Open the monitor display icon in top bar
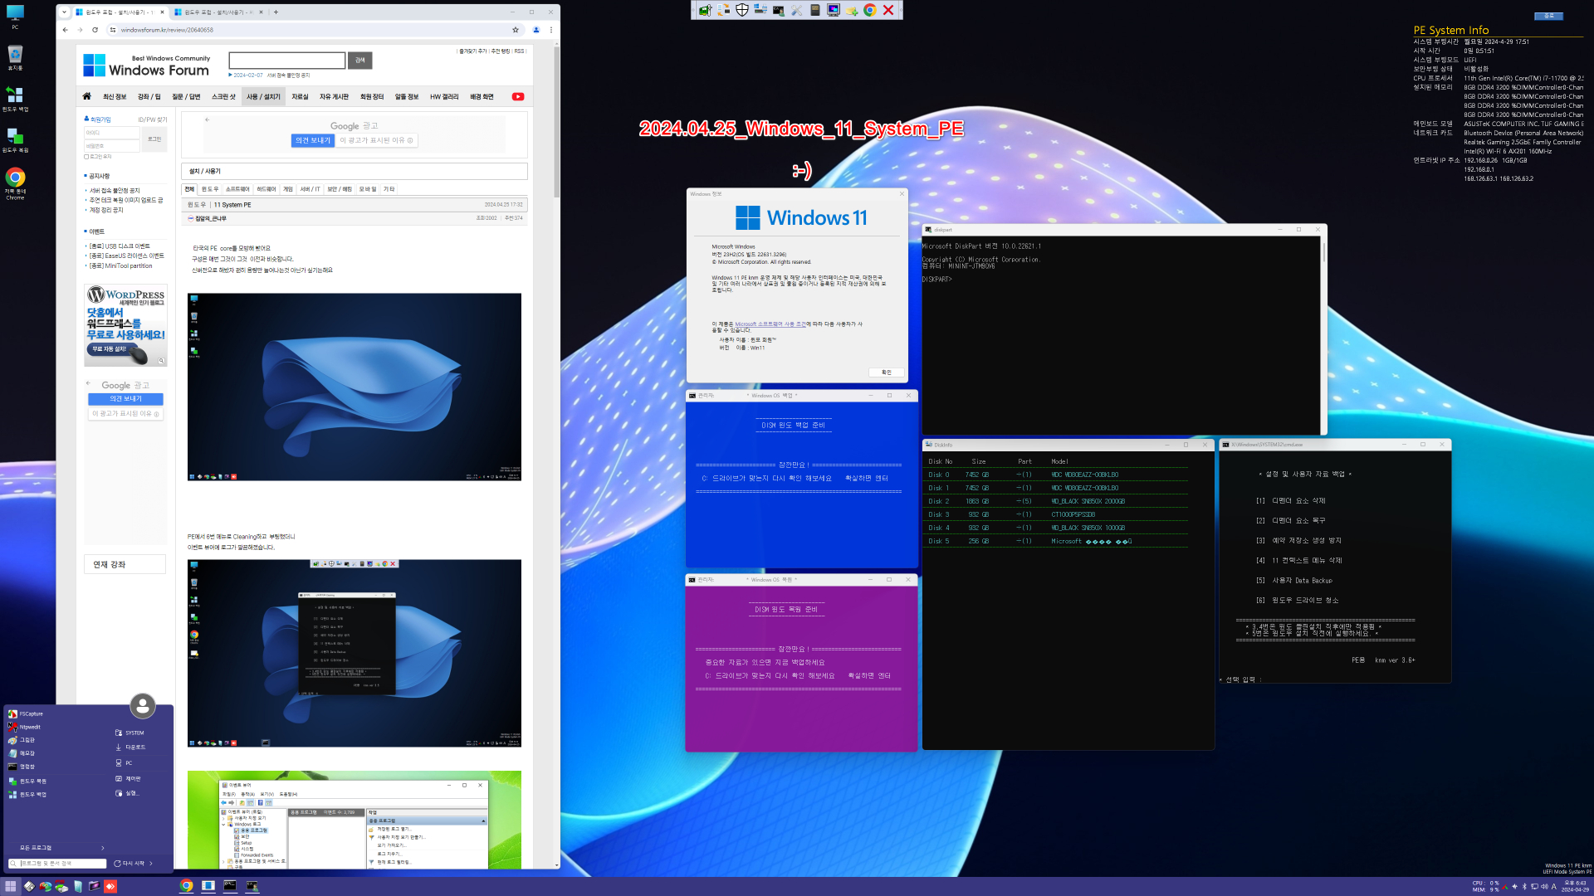The width and height of the screenshot is (1594, 896). point(833,10)
